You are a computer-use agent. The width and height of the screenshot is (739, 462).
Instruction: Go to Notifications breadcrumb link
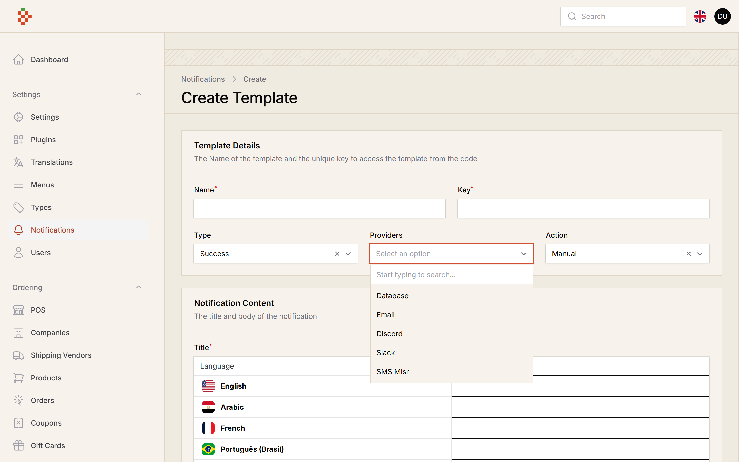click(x=203, y=79)
